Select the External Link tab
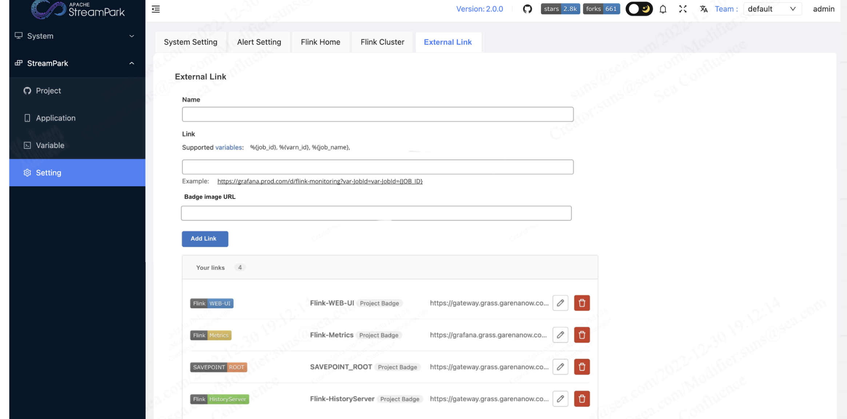This screenshot has width=847, height=419. [x=448, y=42]
